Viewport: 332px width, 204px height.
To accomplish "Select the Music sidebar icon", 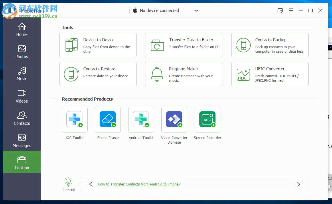I will 22,74.
